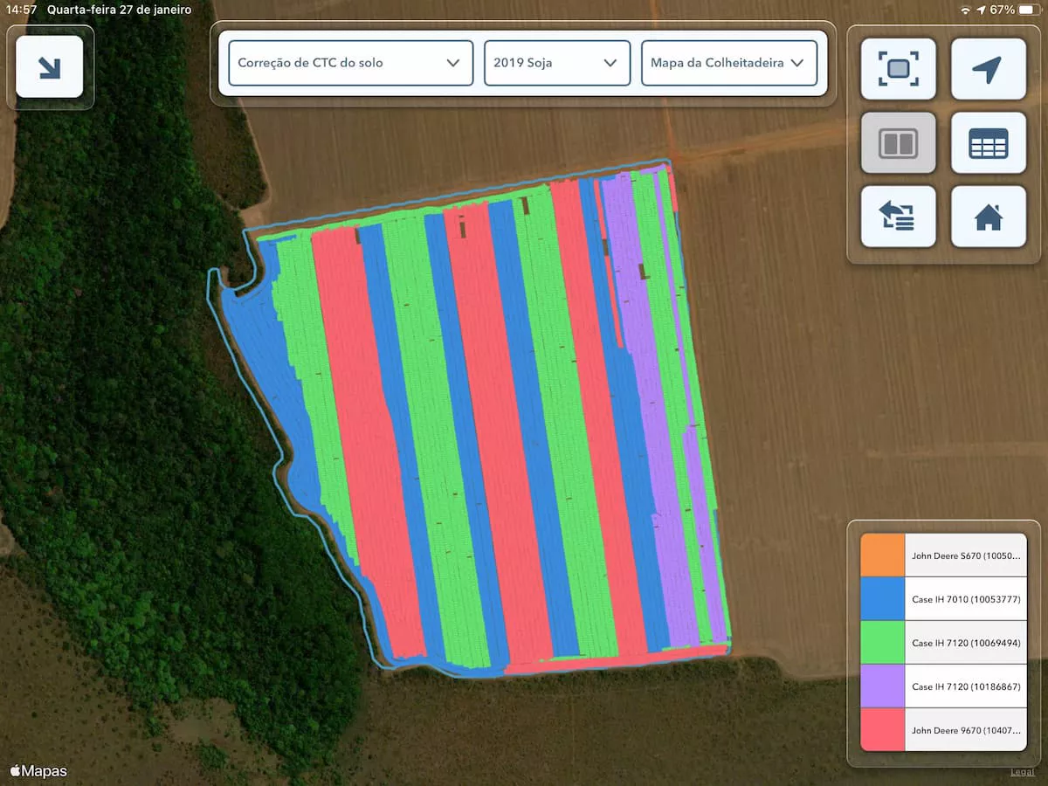This screenshot has width=1048, height=786.
Task: Select the blue Case IH 7010 swatch
Action: pyautogui.click(x=882, y=598)
